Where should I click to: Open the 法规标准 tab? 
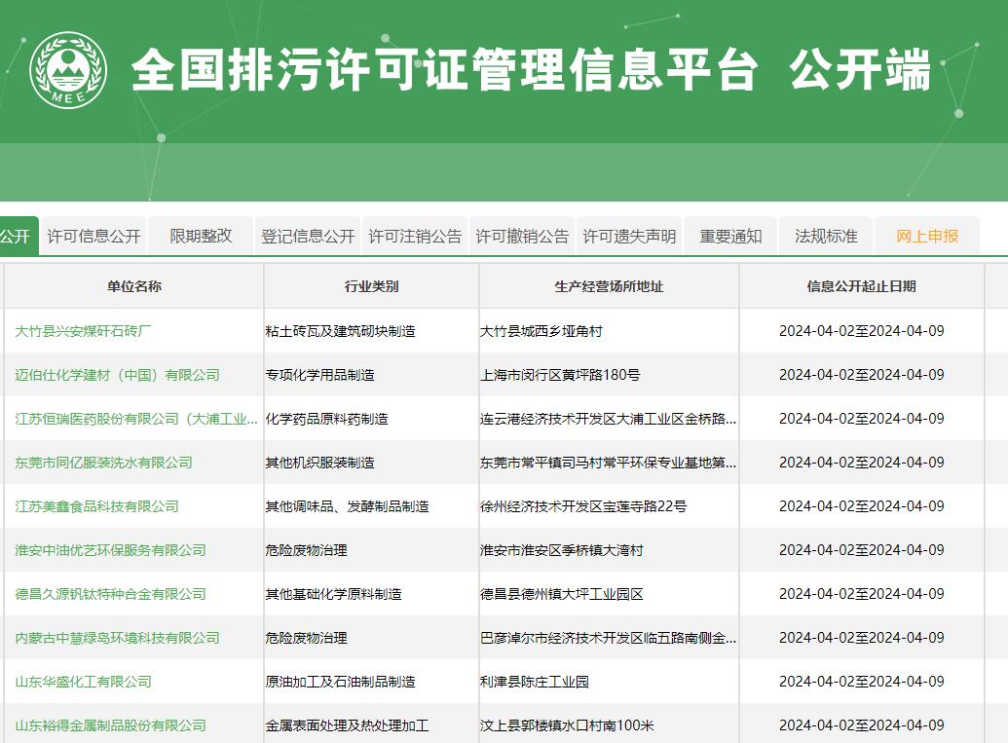tap(826, 236)
